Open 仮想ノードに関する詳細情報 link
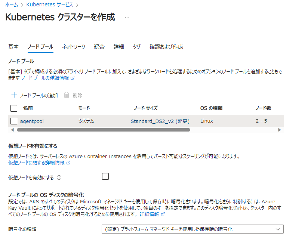The image size is (305, 244). pos(36,163)
